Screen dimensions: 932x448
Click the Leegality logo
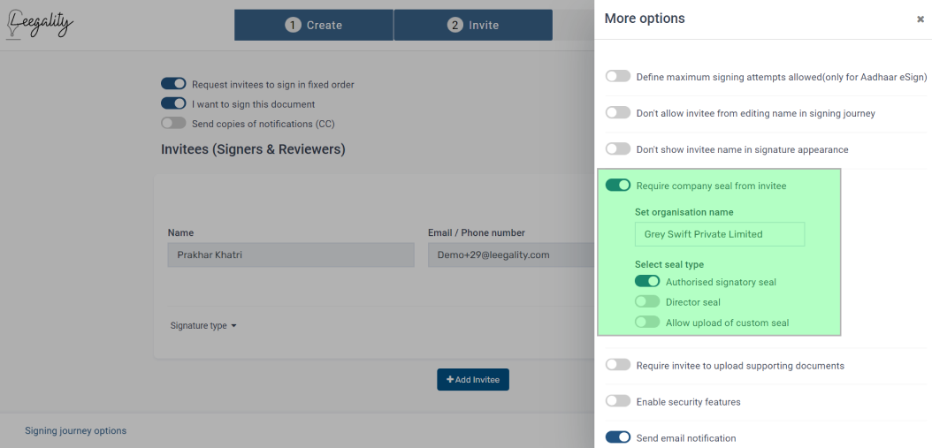click(40, 24)
